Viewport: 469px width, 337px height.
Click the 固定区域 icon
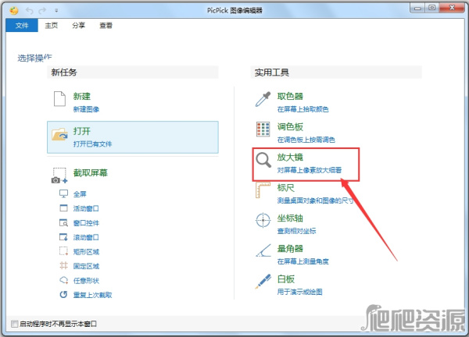pos(63,265)
